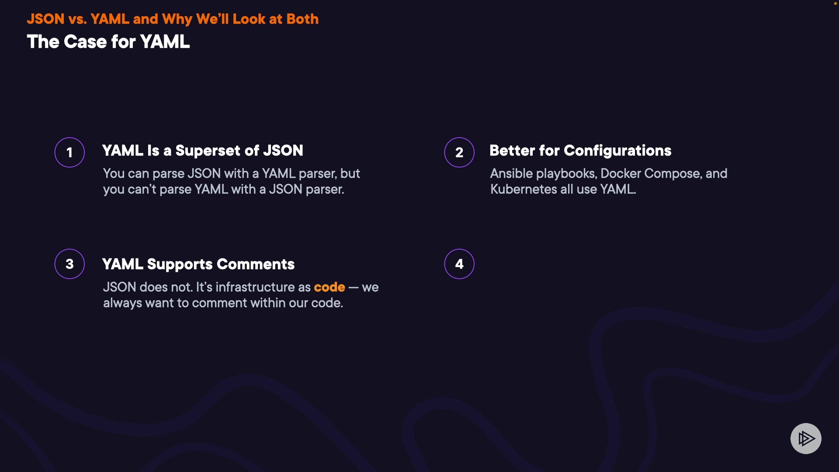Select the "YAML Supports Comments" heading
The height and width of the screenshot is (472, 839).
pos(198,264)
